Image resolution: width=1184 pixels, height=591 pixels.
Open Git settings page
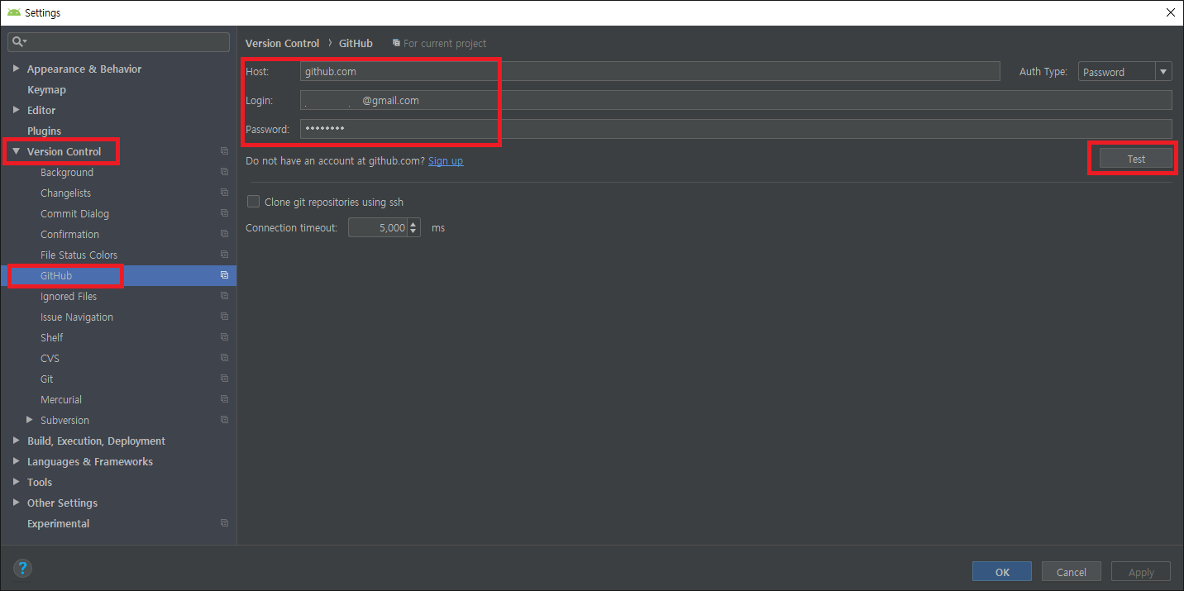[x=46, y=379]
